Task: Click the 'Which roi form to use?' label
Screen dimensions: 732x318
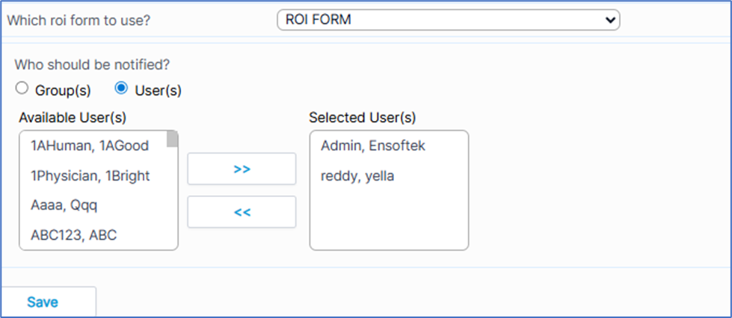Action: 79,20
